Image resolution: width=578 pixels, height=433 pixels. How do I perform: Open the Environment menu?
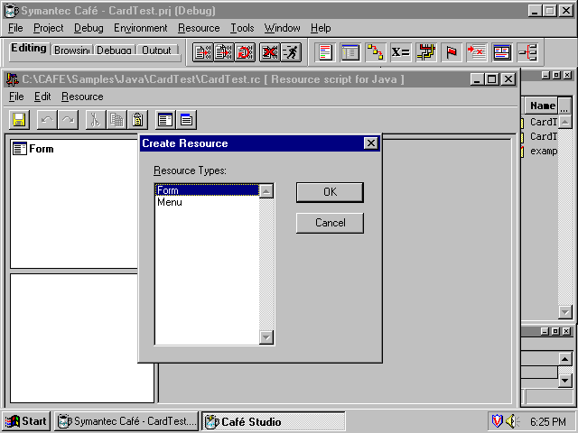(x=141, y=28)
